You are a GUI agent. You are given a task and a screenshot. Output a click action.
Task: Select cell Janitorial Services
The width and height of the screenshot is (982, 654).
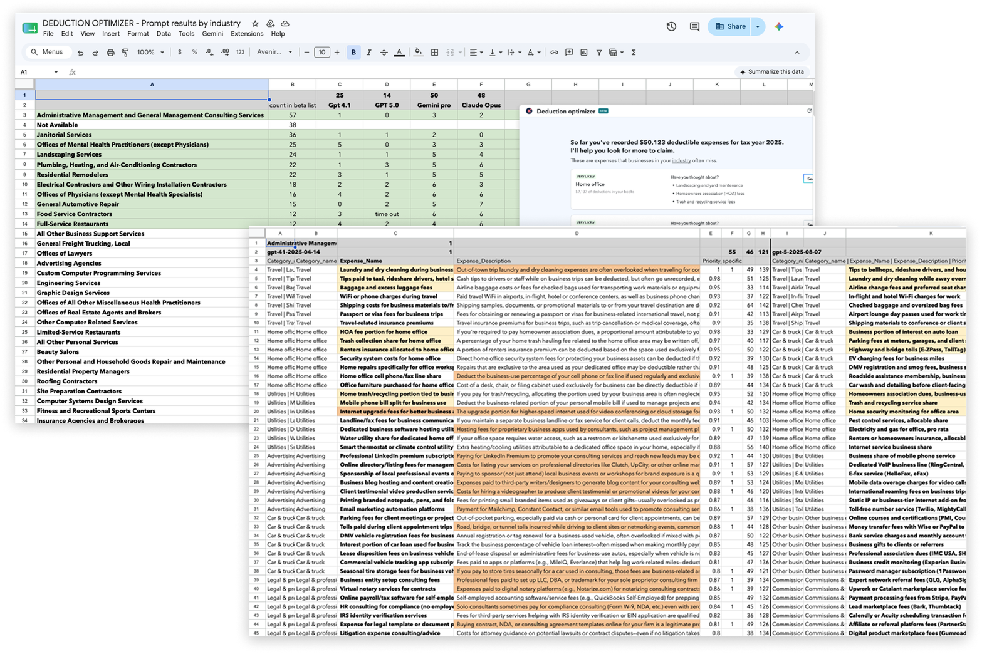pyautogui.click(x=152, y=135)
